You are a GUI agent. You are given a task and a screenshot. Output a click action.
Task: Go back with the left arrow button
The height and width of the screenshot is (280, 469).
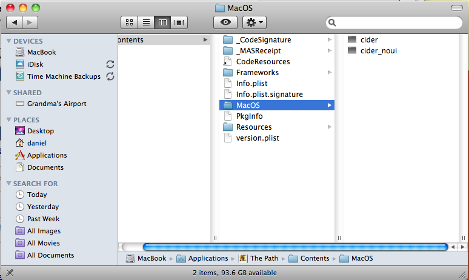click(x=15, y=22)
